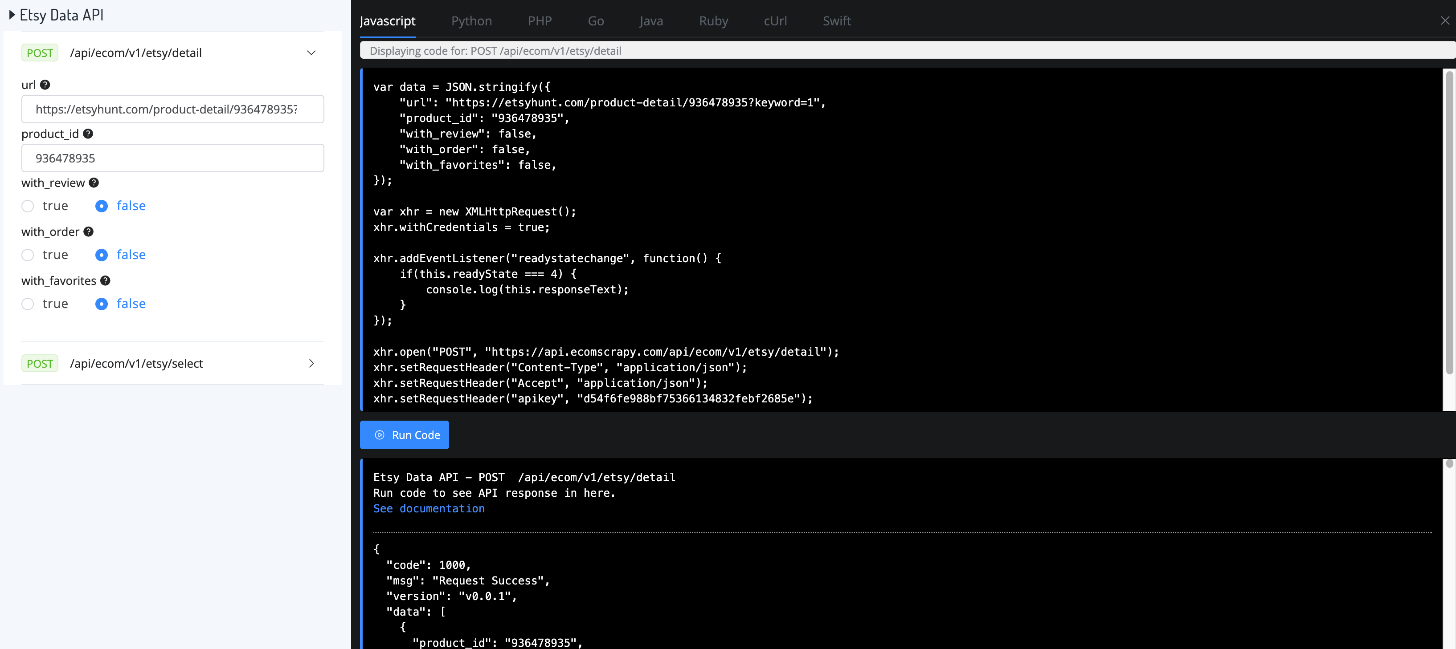Image resolution: width=1456 pixels, height=649 pixels.
Task: Click help icon beside product_id label
Action: click(x=88, y=134)
